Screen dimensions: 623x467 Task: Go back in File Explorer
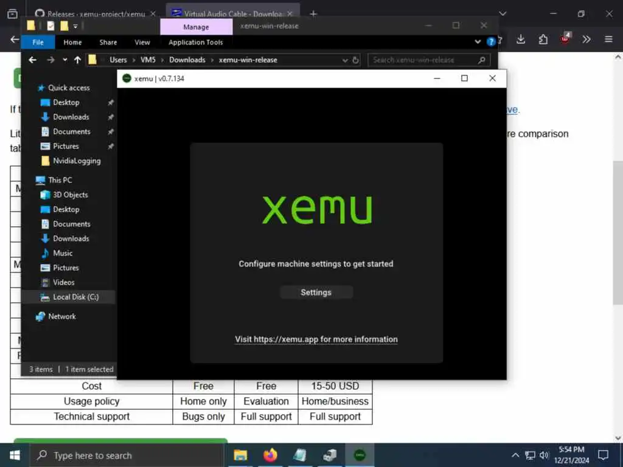click(33, 60)
